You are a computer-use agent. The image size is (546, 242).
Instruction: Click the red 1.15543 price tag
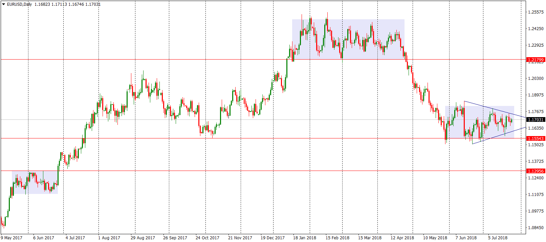[x=536, y=138]
